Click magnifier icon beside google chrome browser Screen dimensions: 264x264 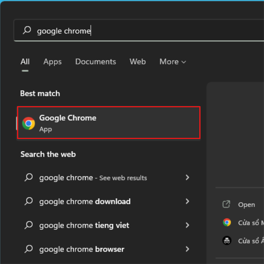coord(29,249)
